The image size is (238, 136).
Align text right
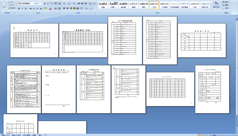coord(71,8)
